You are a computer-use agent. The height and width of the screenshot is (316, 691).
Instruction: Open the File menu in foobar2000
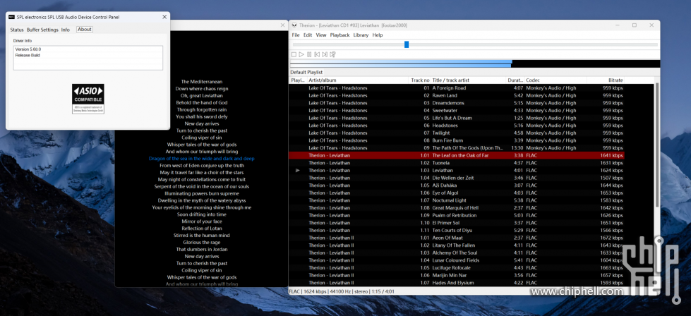296,35
